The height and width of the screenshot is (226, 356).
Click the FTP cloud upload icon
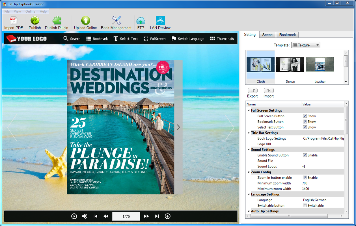(141, 21)
